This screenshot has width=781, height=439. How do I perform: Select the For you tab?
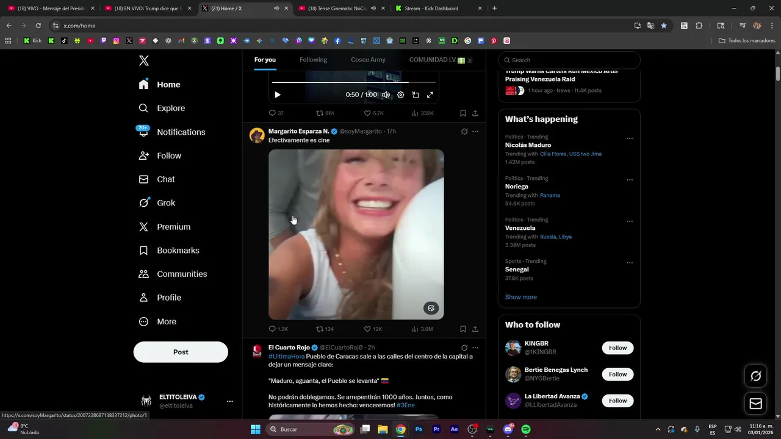265,60
